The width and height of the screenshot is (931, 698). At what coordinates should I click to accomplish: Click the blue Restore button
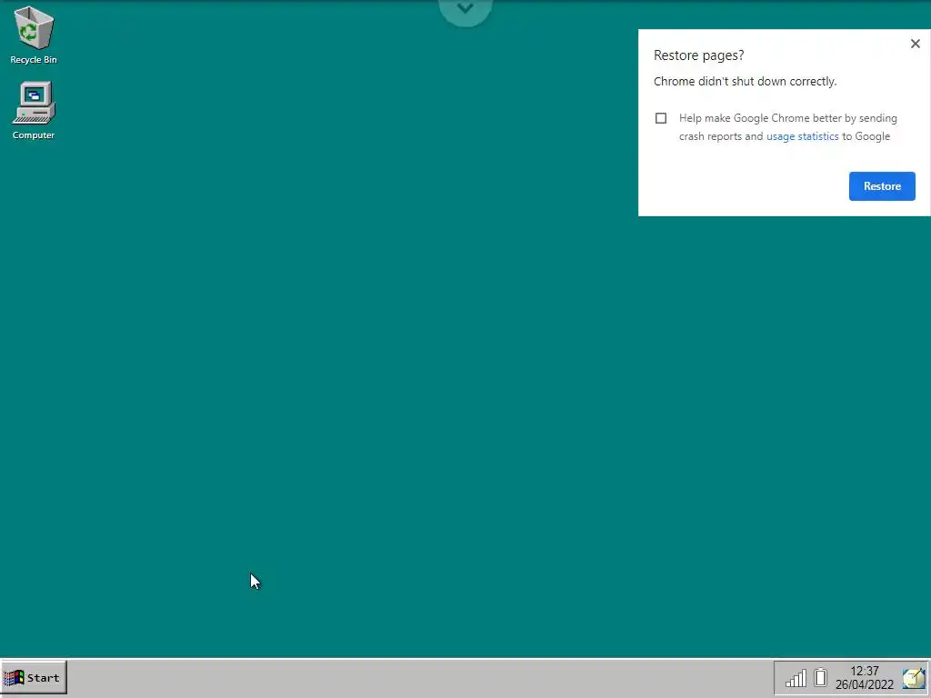click(x=882, y=186)
